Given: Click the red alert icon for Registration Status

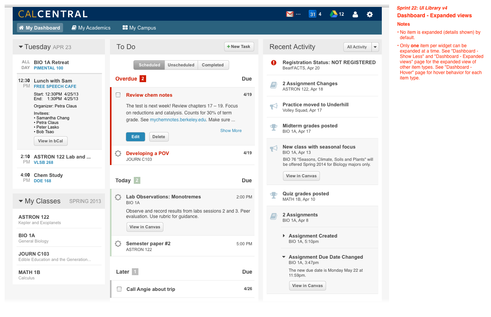Looking at the screenshot, I should click(x=274, y=63).
